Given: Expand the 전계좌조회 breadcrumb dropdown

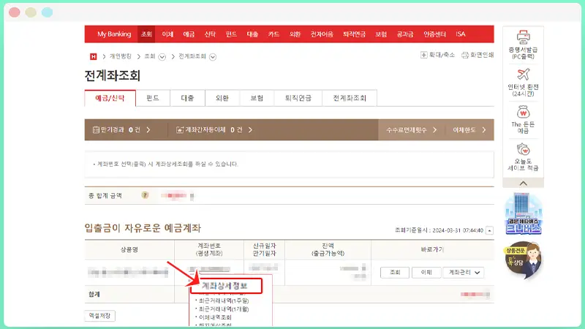Looking at the screenshot, I should (213, 57).
